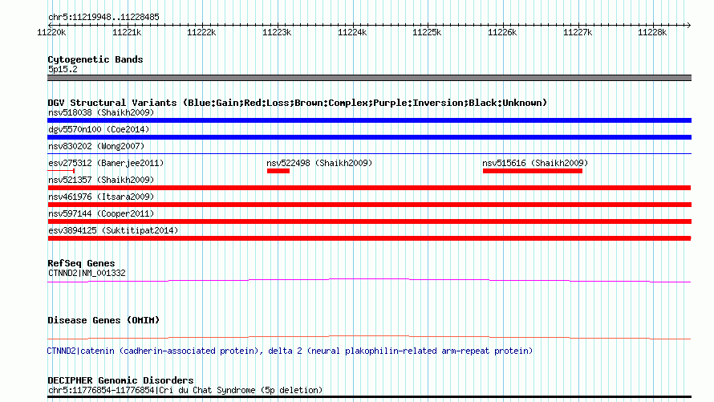Click the DECIPHER Genomic Disorders track title
Image resolution: width=714 pixels, height=402 pixels.
(120, 380)
